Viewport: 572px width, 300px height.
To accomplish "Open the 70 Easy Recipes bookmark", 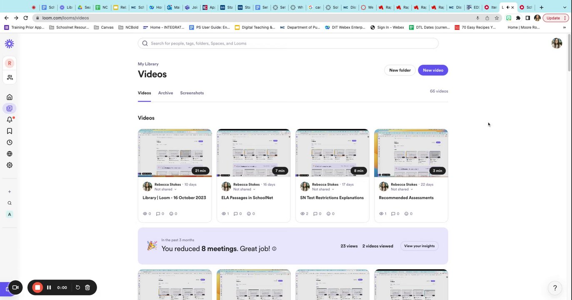I will click(x=475, y=27).
